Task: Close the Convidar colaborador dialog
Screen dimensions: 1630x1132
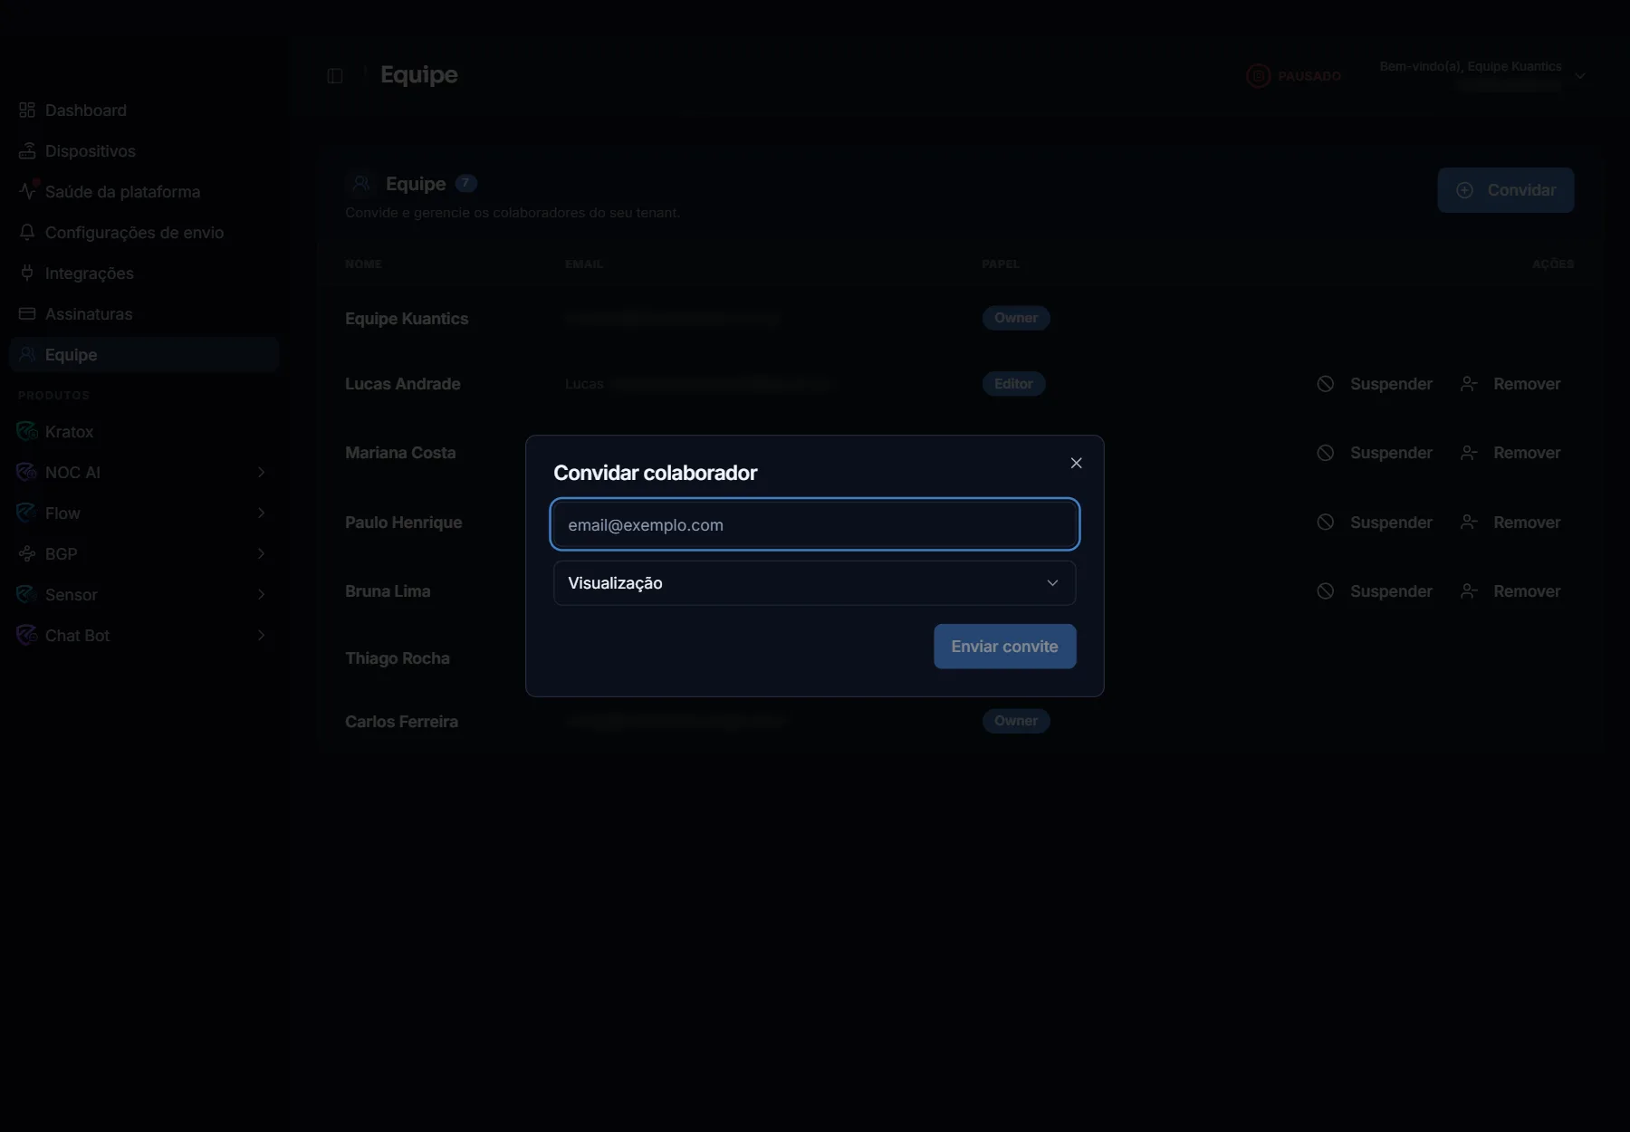Action: coord(1076,463)
